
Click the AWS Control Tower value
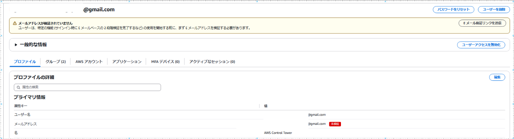tap(278, 133)
